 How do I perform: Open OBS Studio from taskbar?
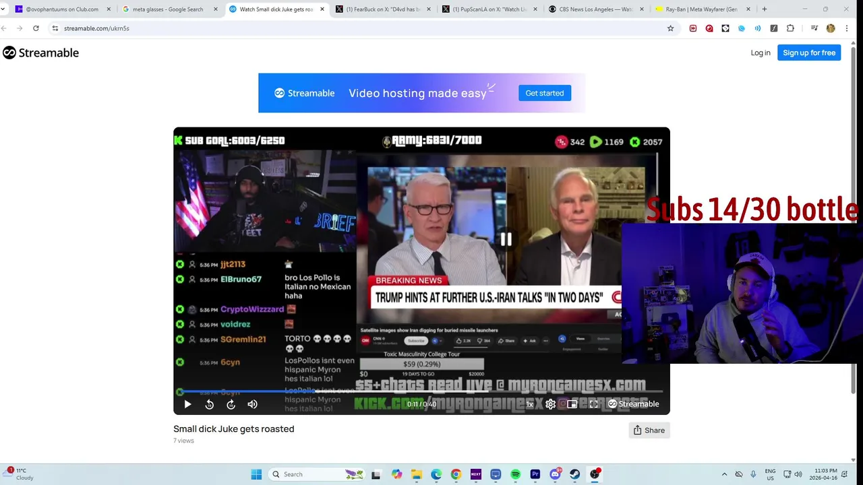click(x=595, y=474)
